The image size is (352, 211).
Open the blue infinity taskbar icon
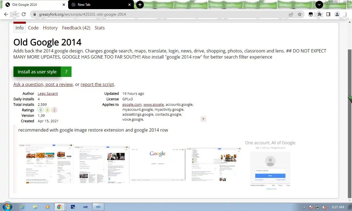[x=86, y=207]
